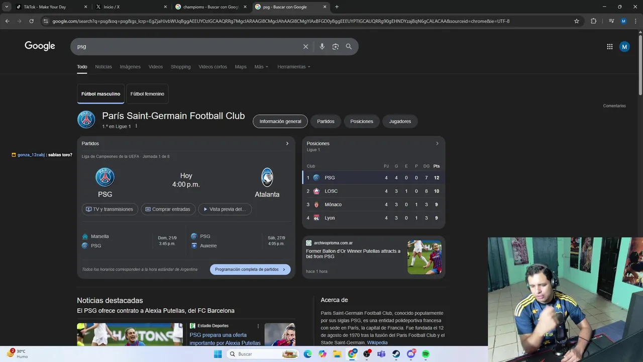Click TV y transmisiones button
Screen dimensions: 643x362
tap(110, 209)
